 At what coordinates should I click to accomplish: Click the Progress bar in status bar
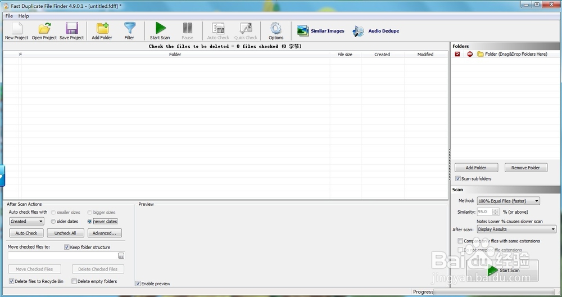click(494, 292)
